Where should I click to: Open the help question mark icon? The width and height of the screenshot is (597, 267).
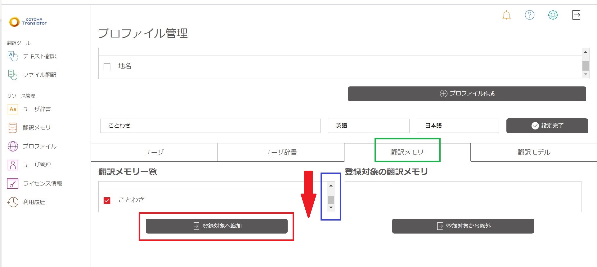[529, 15]
